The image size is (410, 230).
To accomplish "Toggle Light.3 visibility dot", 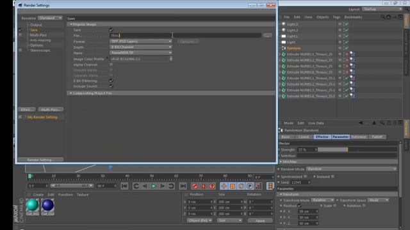I will click(340, 24).
